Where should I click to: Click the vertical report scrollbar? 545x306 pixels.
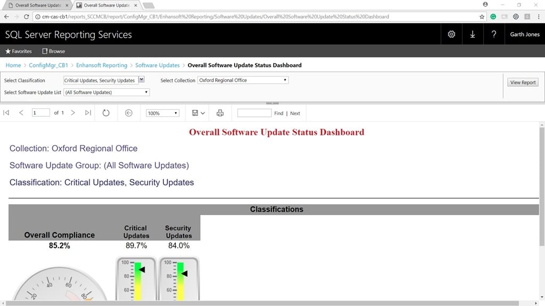coord(542,186)
